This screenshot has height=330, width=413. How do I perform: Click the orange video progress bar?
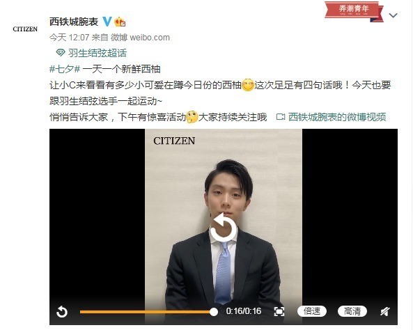coord(147,312)
